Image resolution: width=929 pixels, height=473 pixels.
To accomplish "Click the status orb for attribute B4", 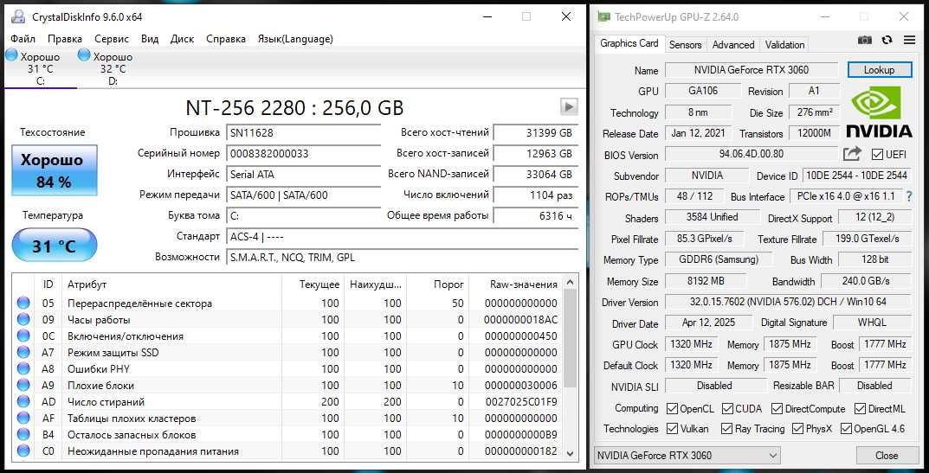I will (x=23, y=435).
